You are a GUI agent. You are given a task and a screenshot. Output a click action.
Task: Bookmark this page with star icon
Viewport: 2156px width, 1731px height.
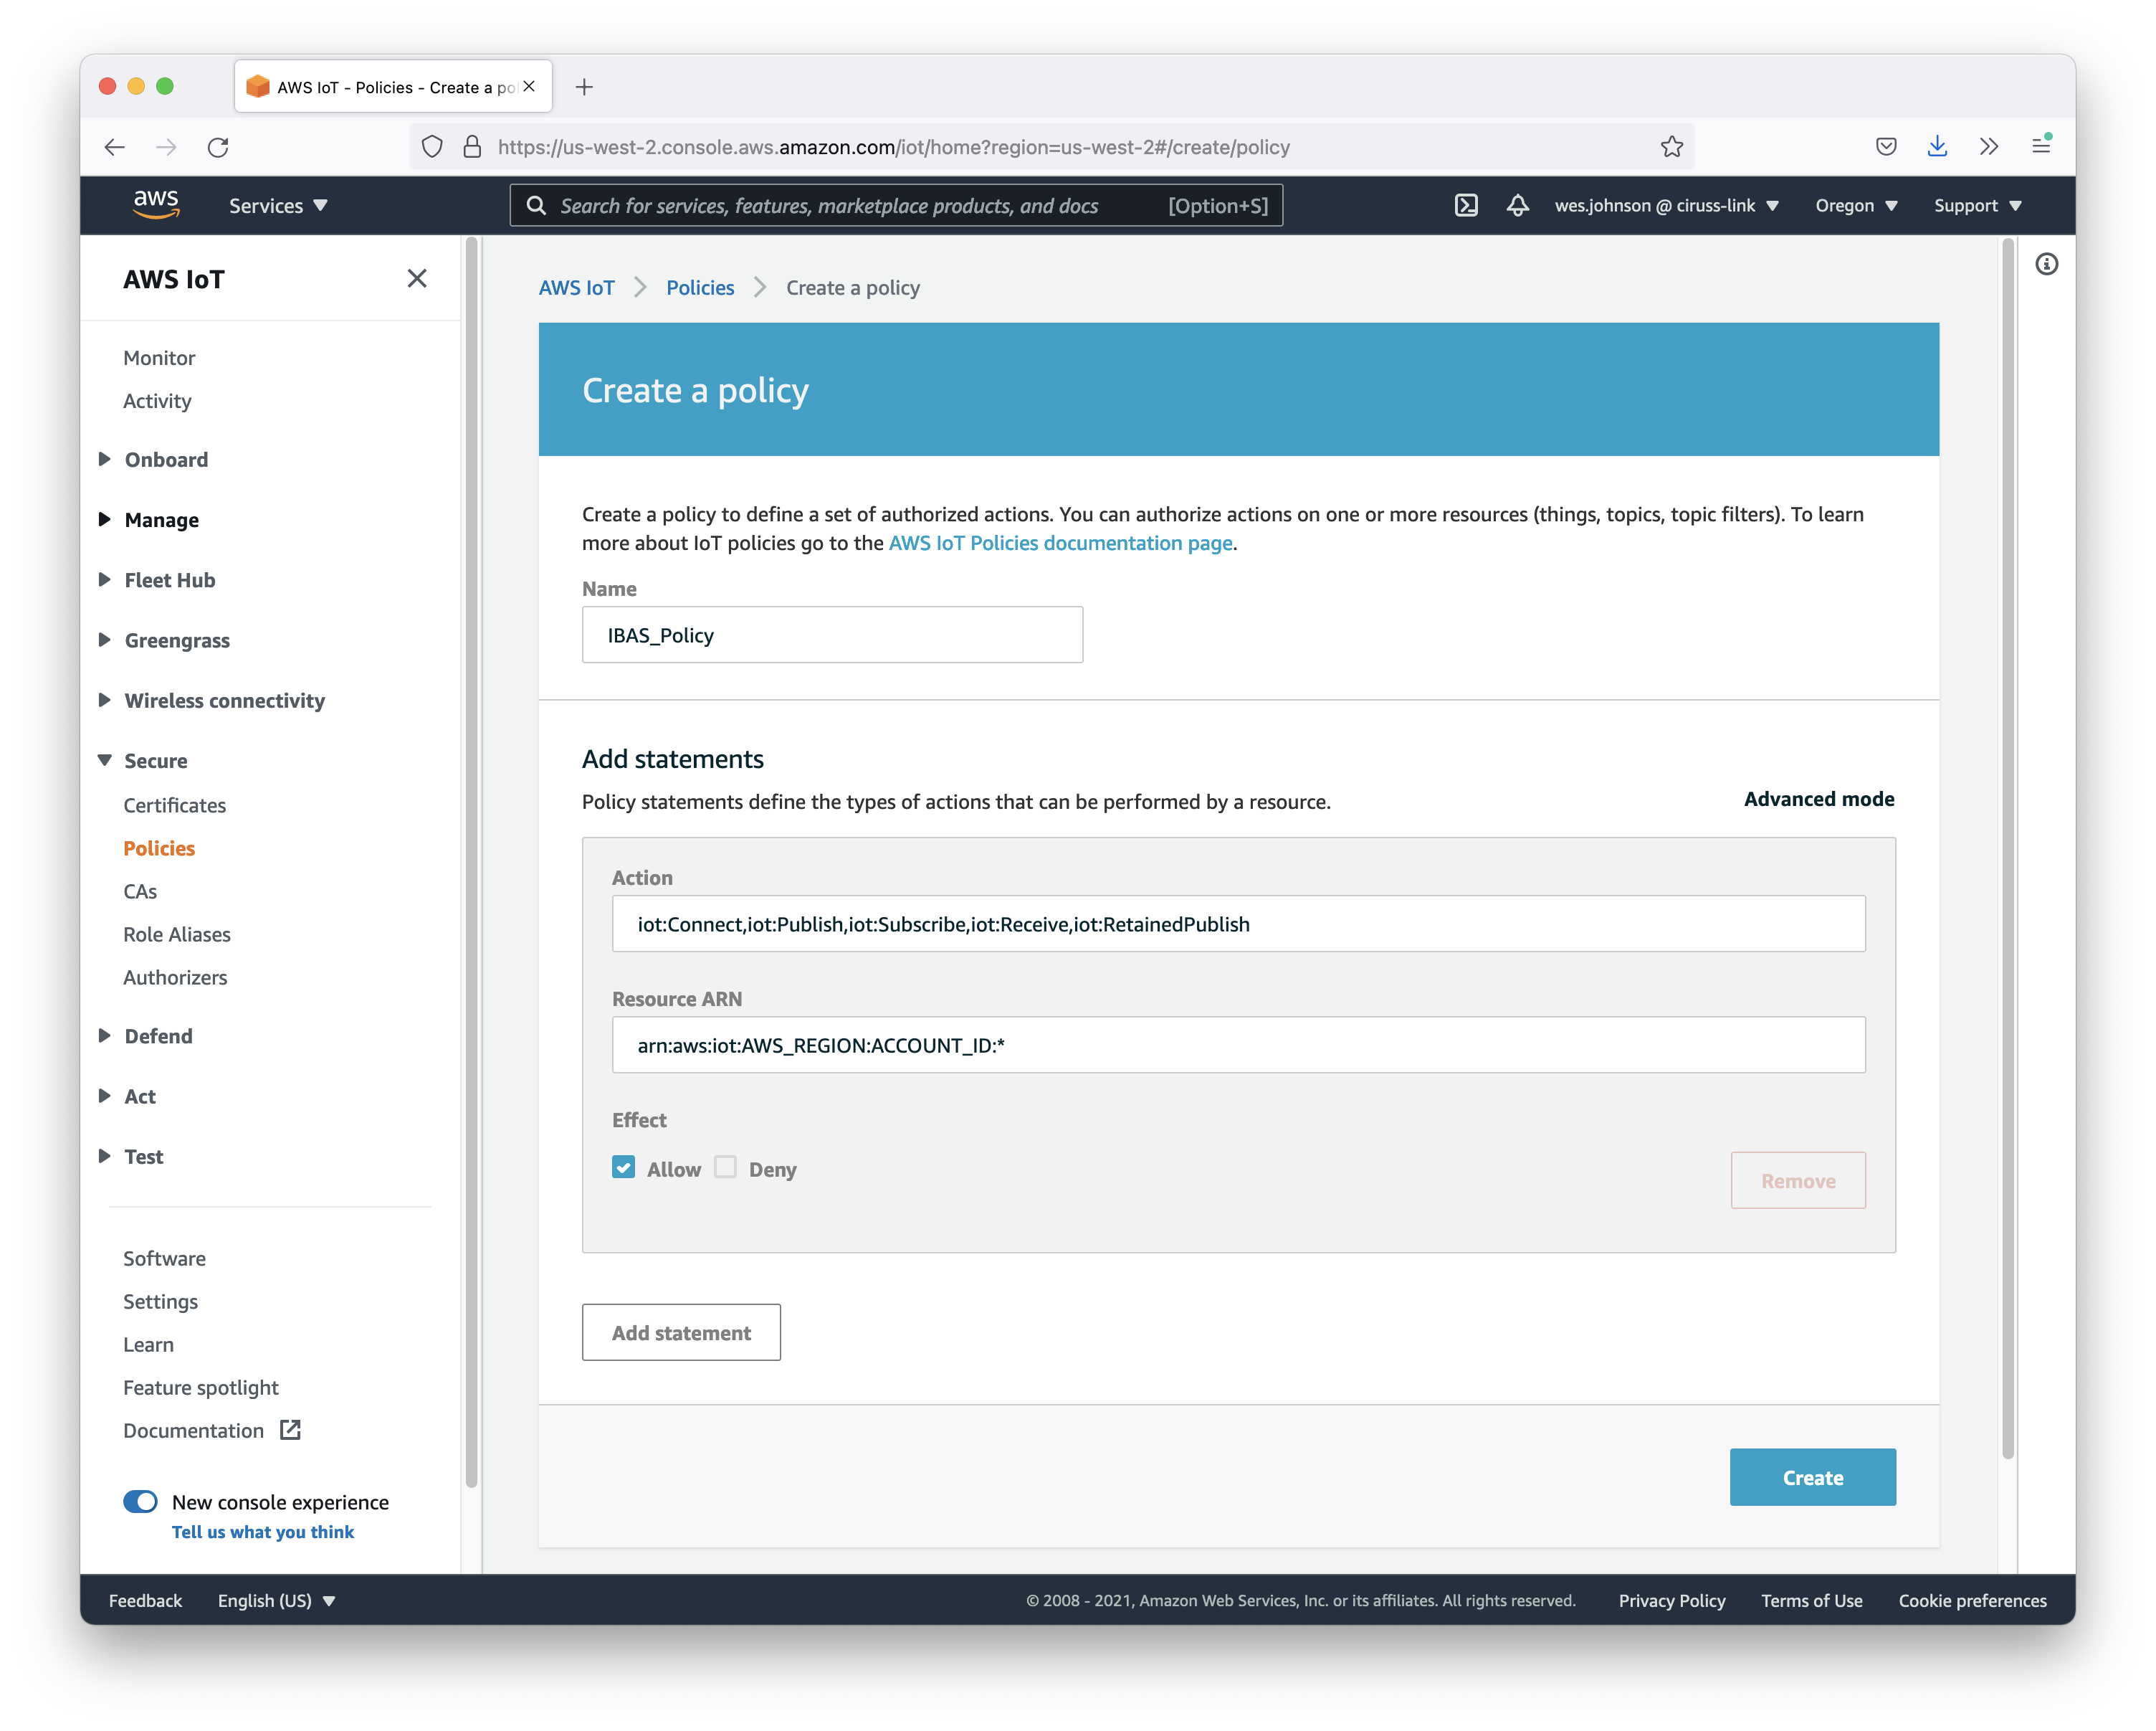pos(1671,147)
